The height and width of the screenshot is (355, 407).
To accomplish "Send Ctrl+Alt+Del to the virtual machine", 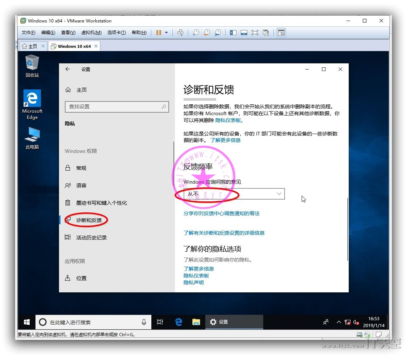I will point(180,33).
